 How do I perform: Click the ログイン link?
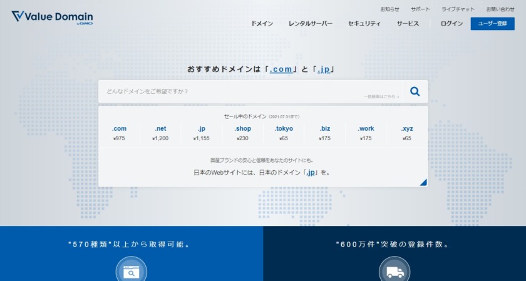[451, 24]
